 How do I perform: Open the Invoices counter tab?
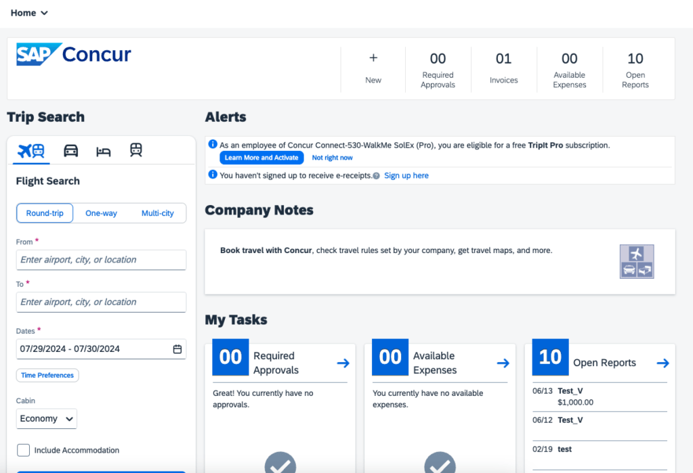(x=503, y=68)
